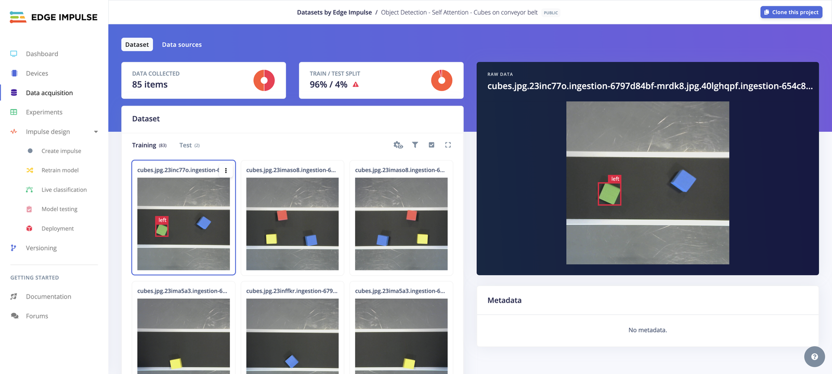832x374 pixels.
Task: Collapse the Impulse design section arrow
Action: tap(96, 132)
